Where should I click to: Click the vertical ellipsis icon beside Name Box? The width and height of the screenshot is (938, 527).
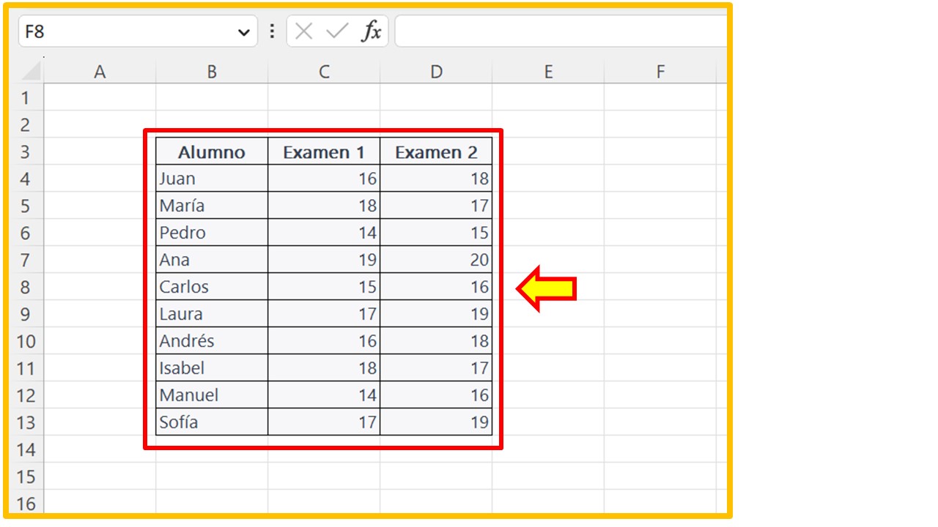[271, 31]
